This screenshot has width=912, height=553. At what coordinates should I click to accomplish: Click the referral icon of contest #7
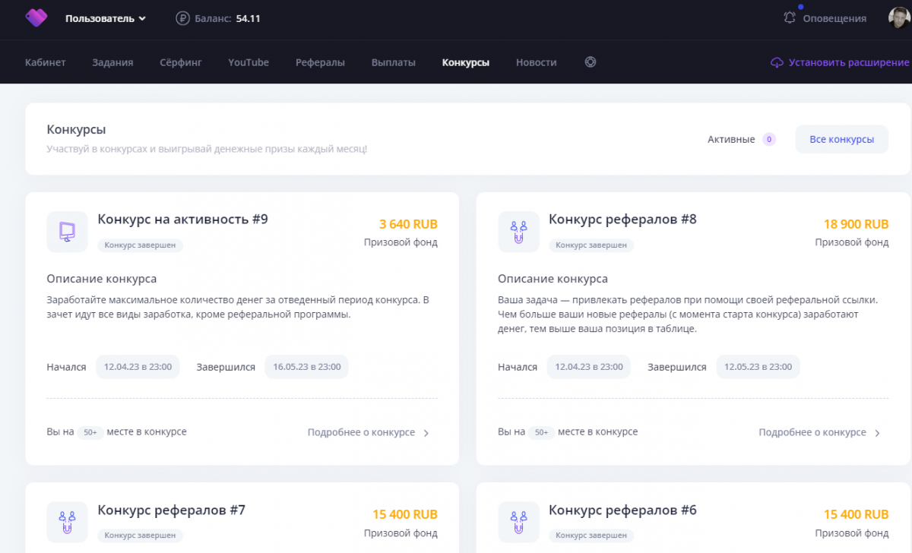point(67,522)
